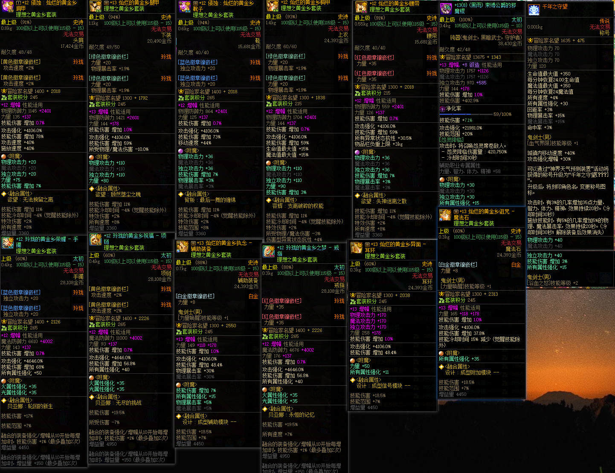Click the text 设计：成型信号模块
The image size is (615, 473).
point(380,386)
